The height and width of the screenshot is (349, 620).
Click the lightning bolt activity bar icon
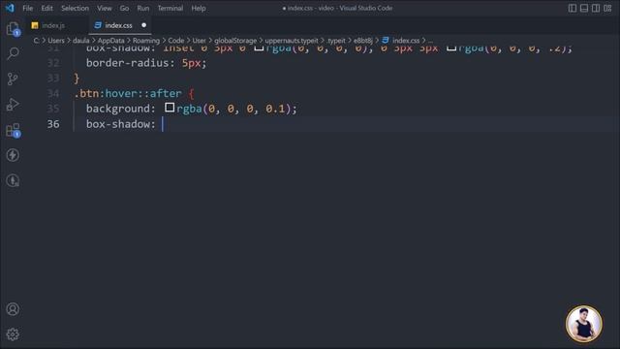click(x=13, y=155)
